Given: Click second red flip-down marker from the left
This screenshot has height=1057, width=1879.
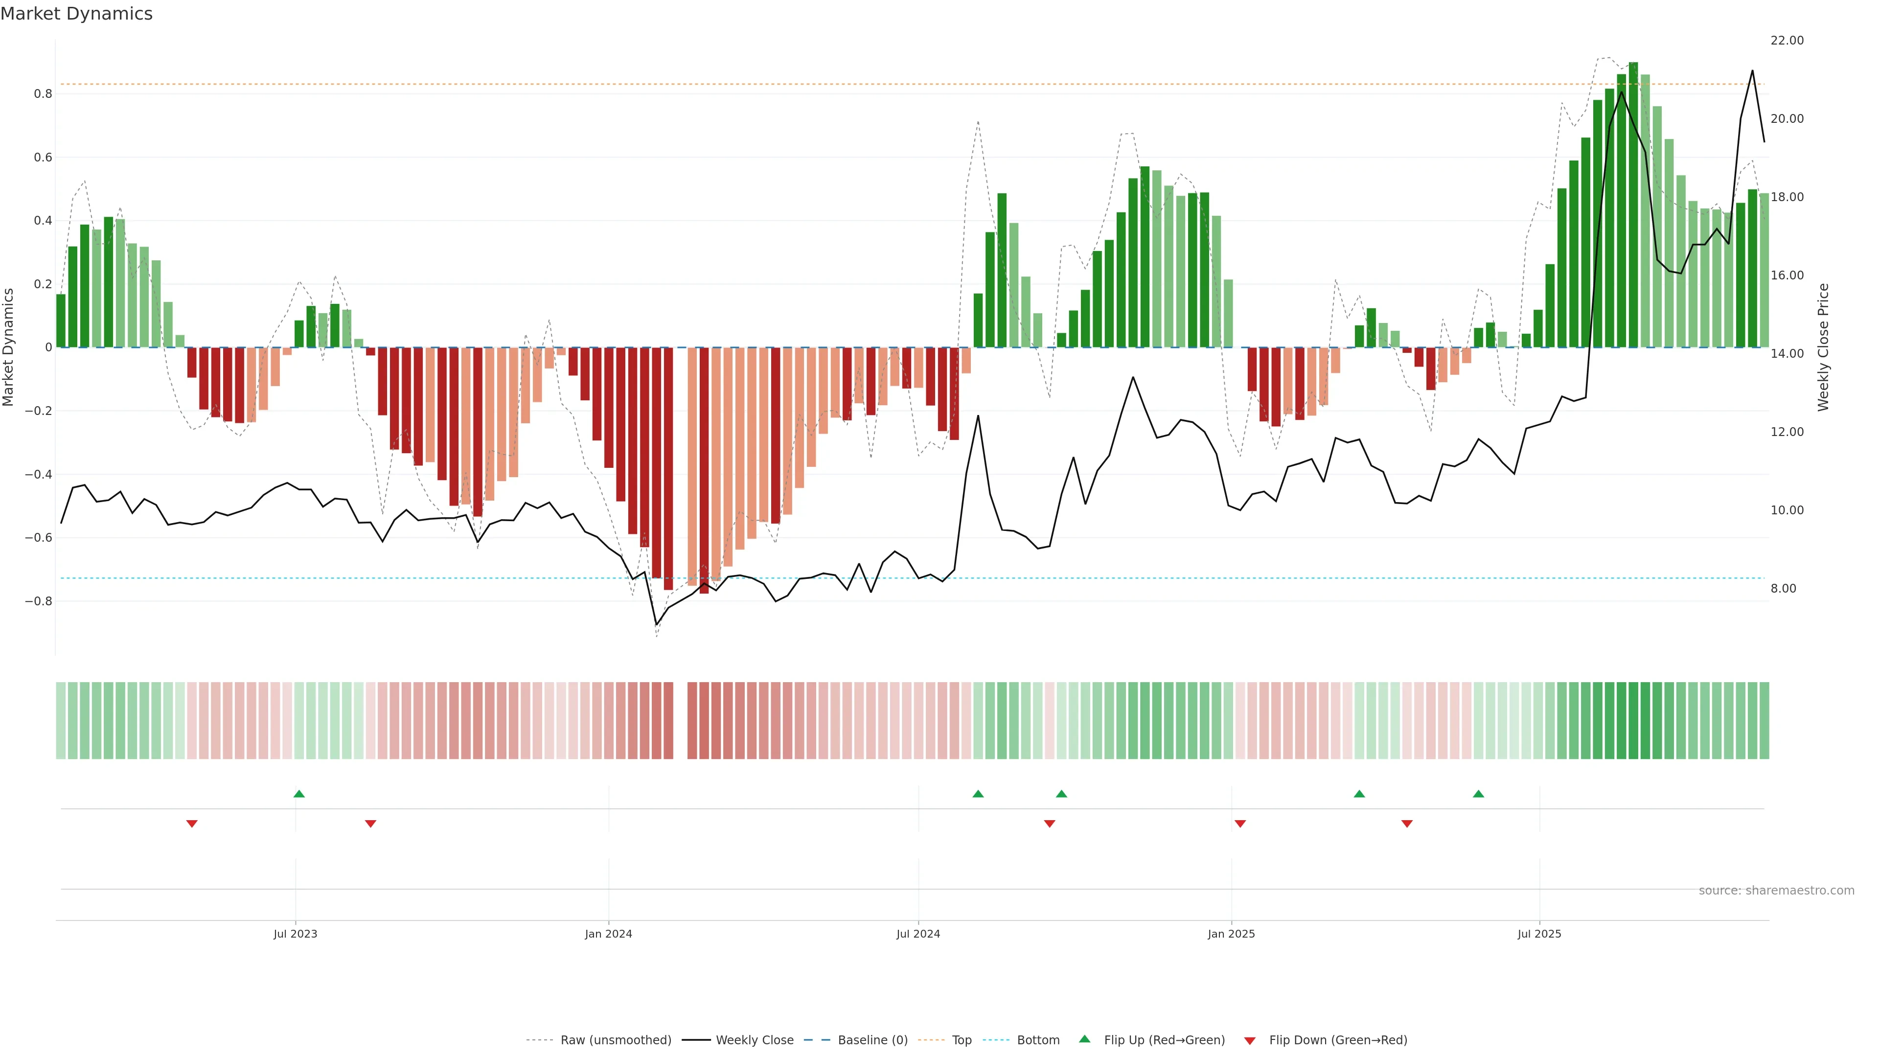Looking at the screenshot, I should point(370,824).
